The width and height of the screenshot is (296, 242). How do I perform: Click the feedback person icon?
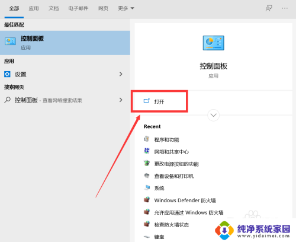click(x=269, y=8)
